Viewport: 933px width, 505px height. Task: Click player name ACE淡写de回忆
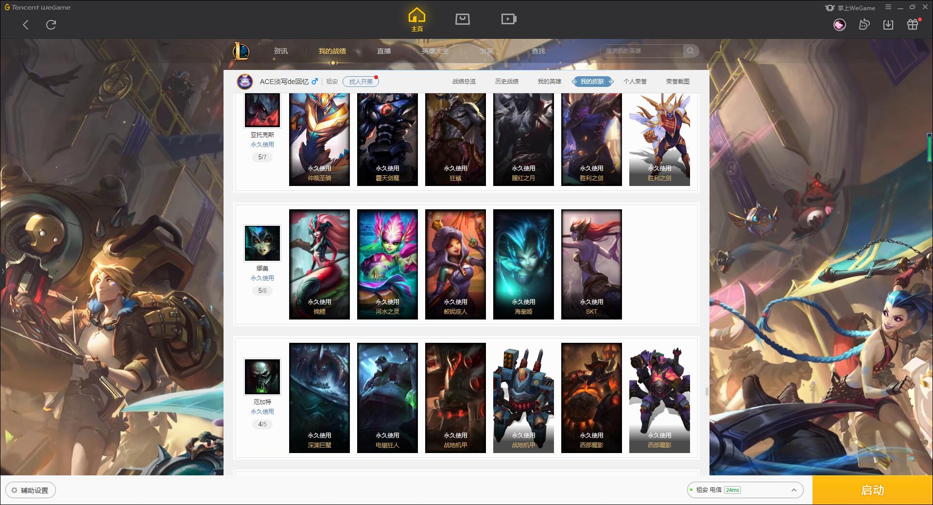pyautogui.click(x=284, y=82)
